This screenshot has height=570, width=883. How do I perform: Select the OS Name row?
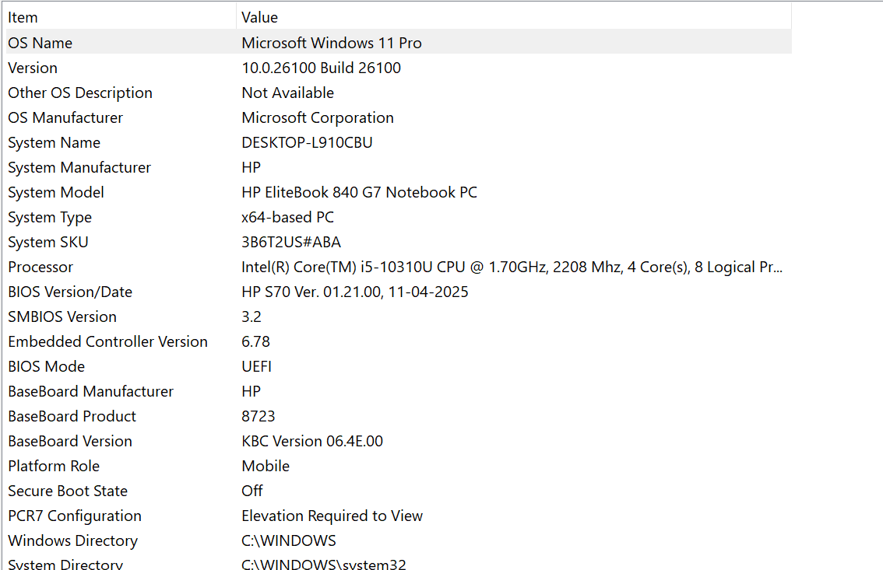pos(399,43)
